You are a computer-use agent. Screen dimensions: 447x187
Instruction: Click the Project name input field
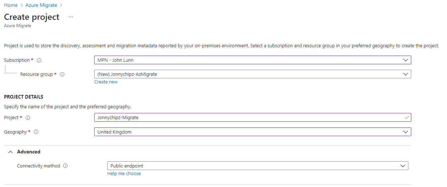246,117
